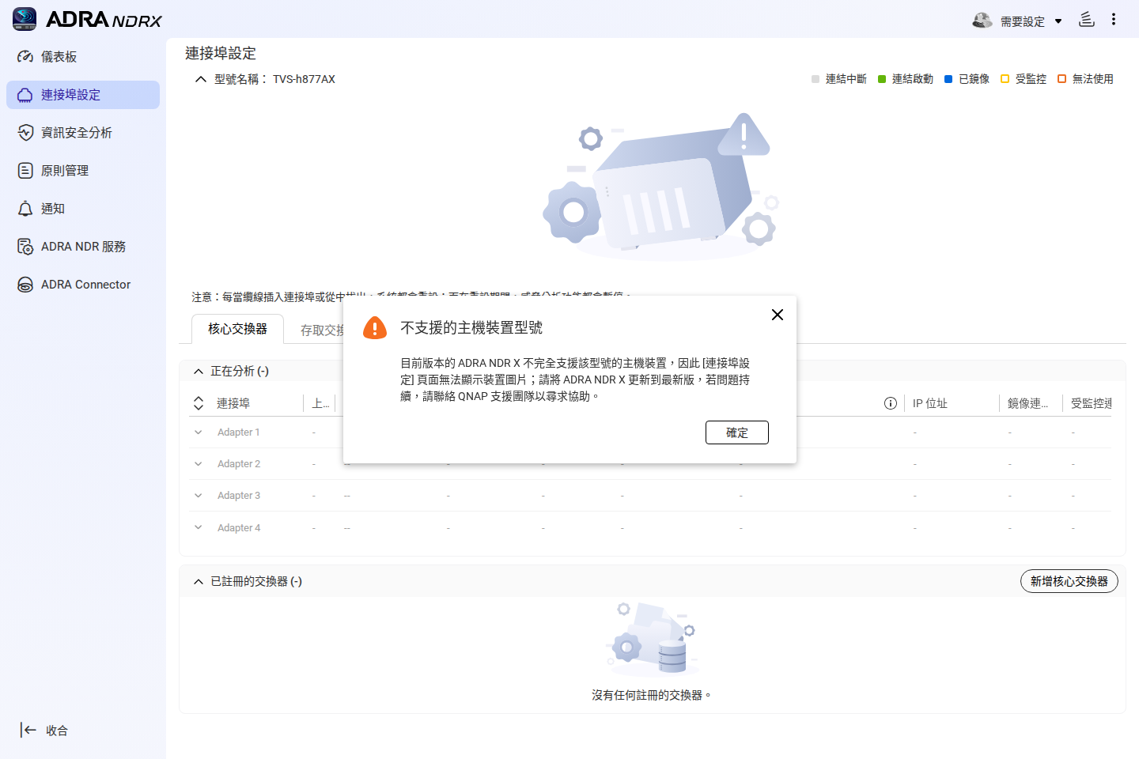Image resolution: width=1139 pixels, height=759 pixels.
Task: Expand the Adapter 1 row
Action: pyautogui.click(x=199, y=432)
